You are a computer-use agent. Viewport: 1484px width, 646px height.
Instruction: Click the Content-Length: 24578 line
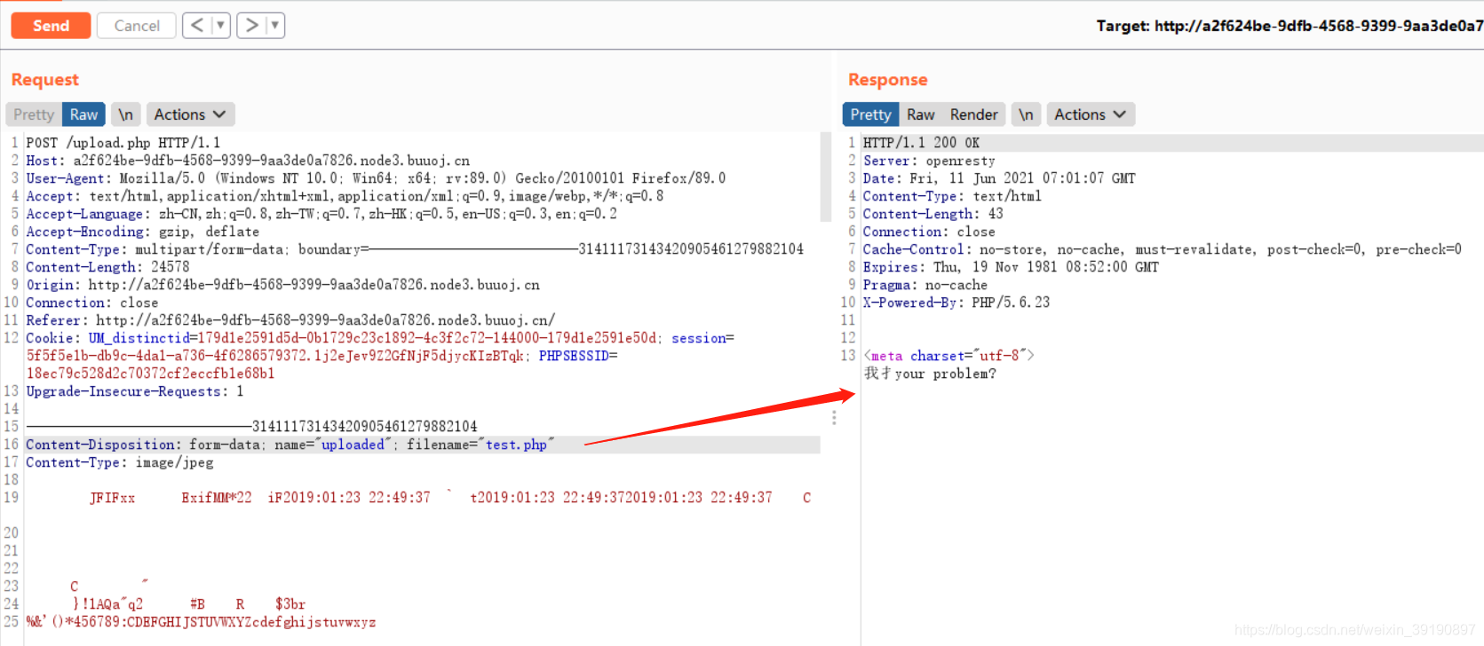click(x=107, y=267)
